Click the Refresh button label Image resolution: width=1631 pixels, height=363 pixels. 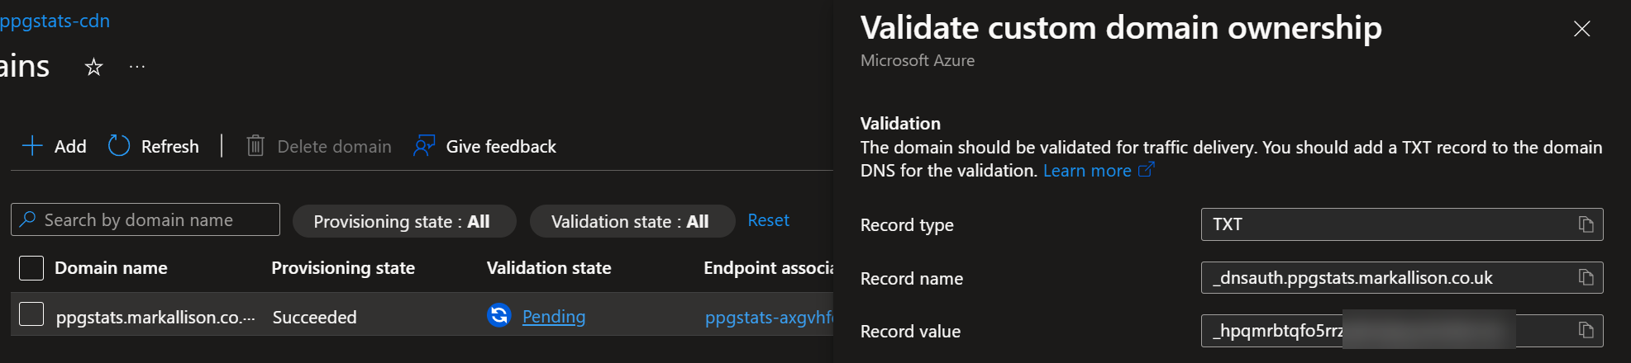(170, 147)
